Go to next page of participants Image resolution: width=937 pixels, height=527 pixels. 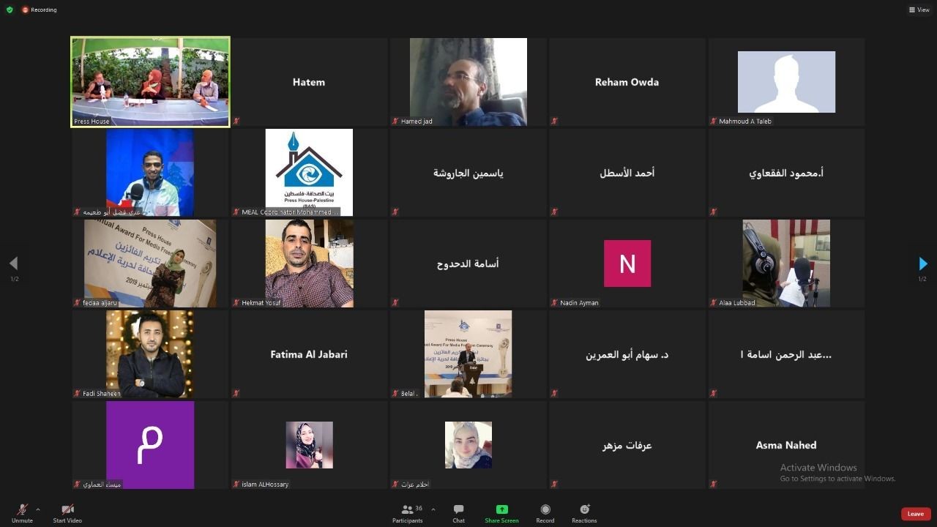[922, 263]
